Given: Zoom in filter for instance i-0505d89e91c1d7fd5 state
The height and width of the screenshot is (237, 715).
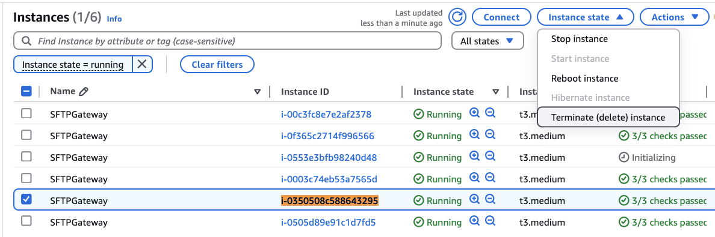Looking at the screenshot, I should [x=475, y=221].
